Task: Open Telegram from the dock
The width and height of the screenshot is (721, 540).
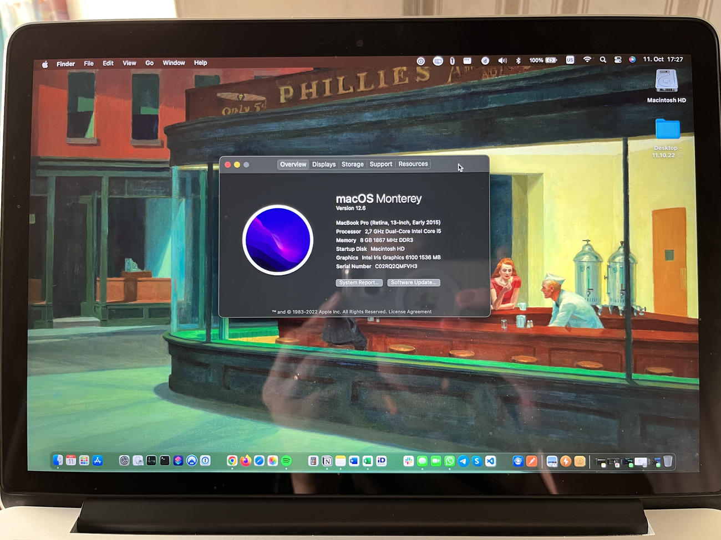Action: click(463, 461)
